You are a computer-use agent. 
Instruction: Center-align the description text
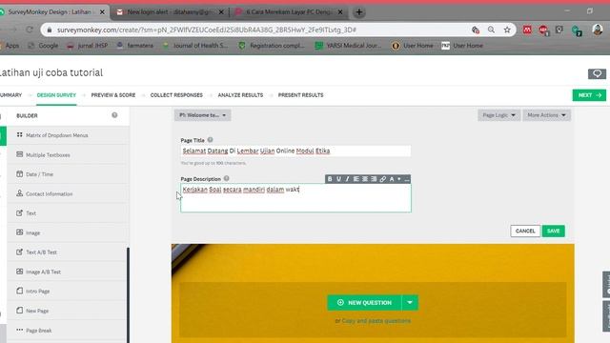[365, 179]
